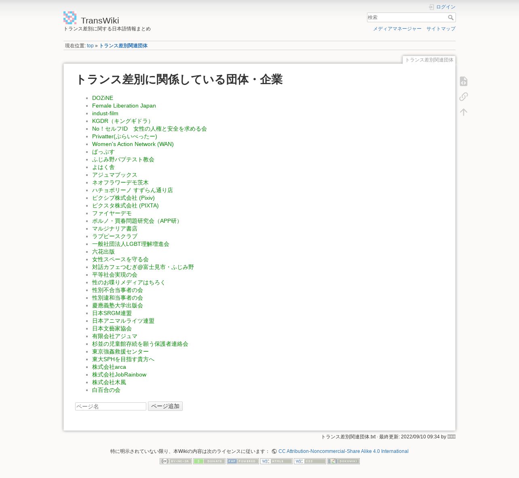The width and height of the screenshot is (519, 478).
Task: Open ネオフラワーデモ茨木
Action: 120,182
